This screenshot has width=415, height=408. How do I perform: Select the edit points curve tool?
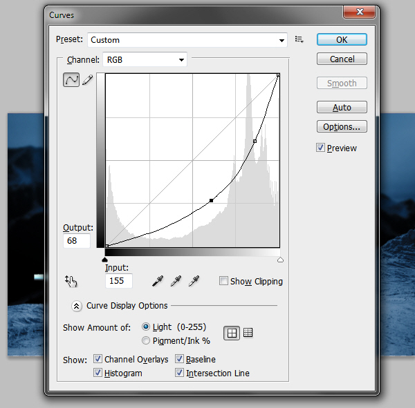(x=71, y=80)
